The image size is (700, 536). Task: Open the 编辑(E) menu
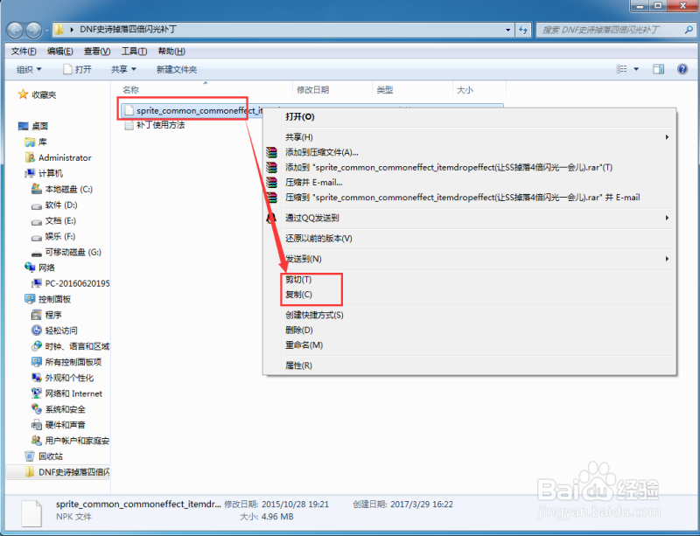tap(59, 52)
